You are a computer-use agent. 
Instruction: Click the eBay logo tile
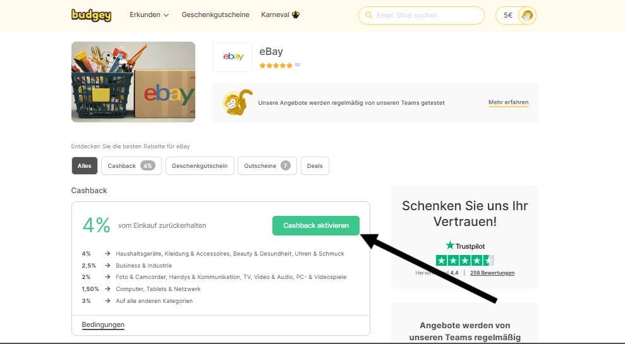[233, 57]
